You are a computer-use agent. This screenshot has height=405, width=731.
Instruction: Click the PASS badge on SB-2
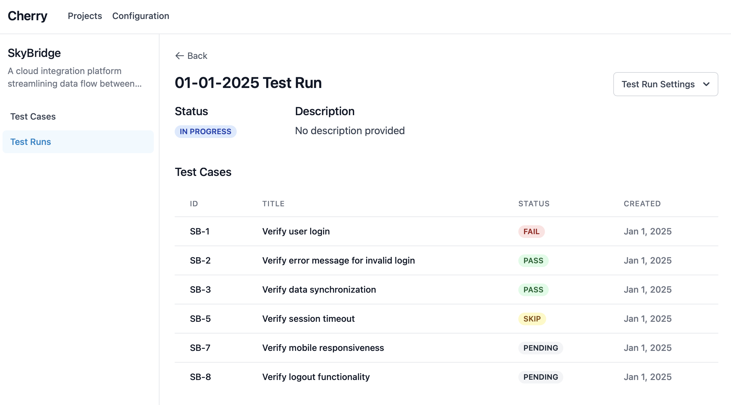pos(533,260)
